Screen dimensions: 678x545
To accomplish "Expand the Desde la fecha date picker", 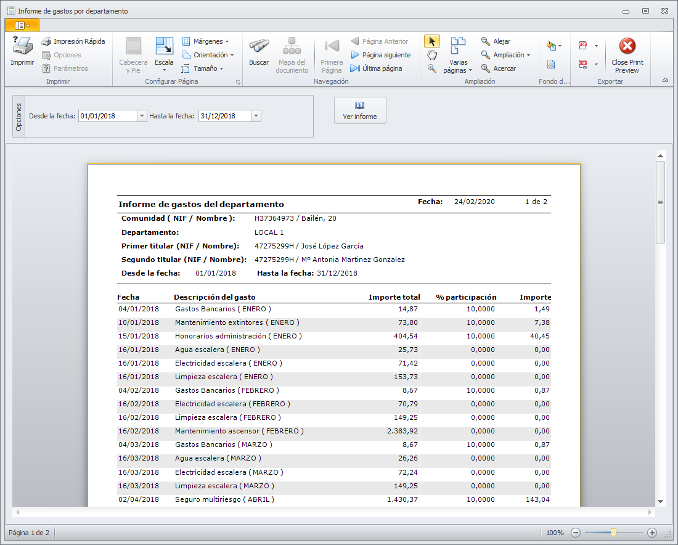I will [x=142, y=116].
